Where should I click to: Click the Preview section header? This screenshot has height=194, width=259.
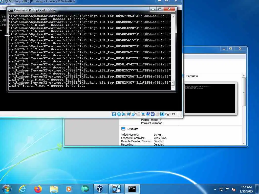point(192,76)
